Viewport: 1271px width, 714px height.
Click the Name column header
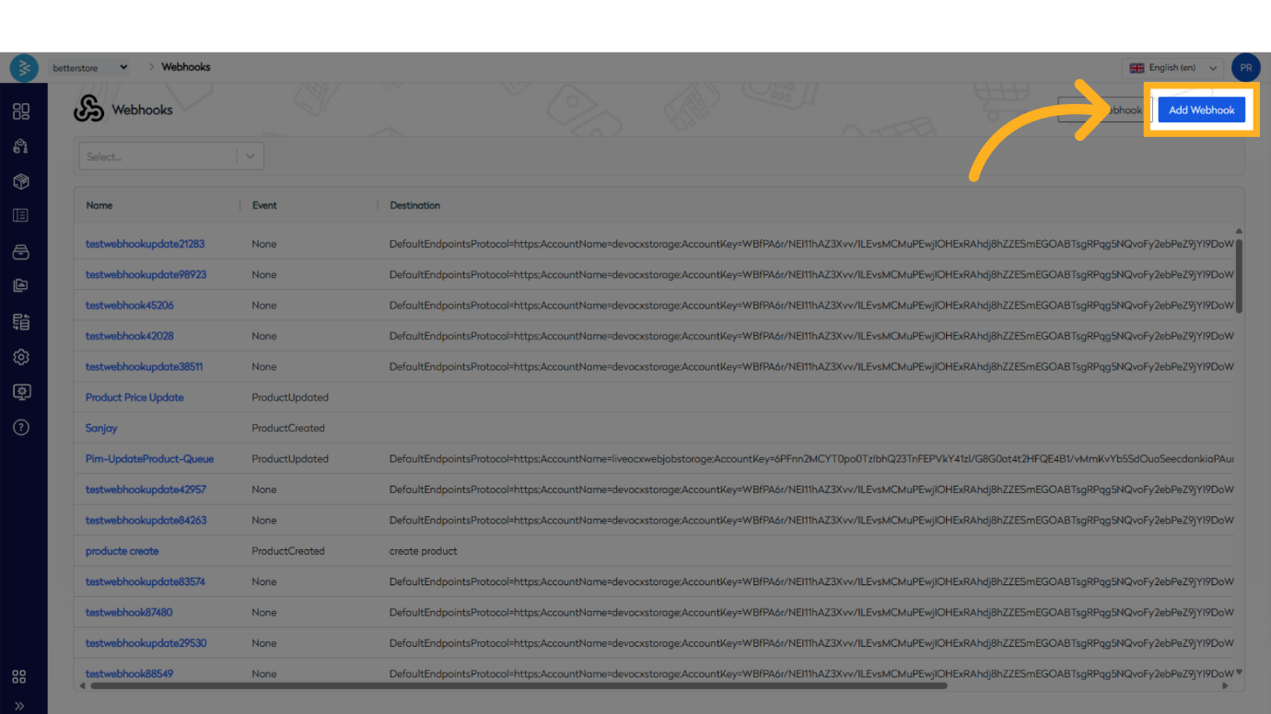coord(99,205)
